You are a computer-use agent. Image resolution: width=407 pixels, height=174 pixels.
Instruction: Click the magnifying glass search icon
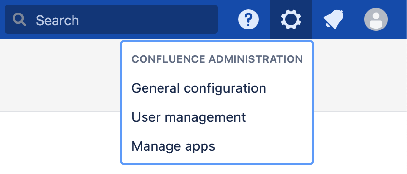(x=19, y=19)
